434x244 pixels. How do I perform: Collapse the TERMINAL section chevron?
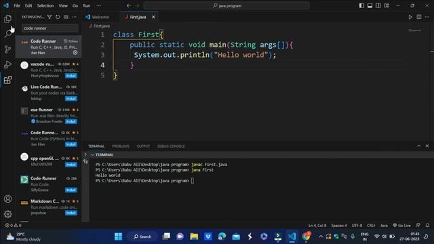point(92,155)
